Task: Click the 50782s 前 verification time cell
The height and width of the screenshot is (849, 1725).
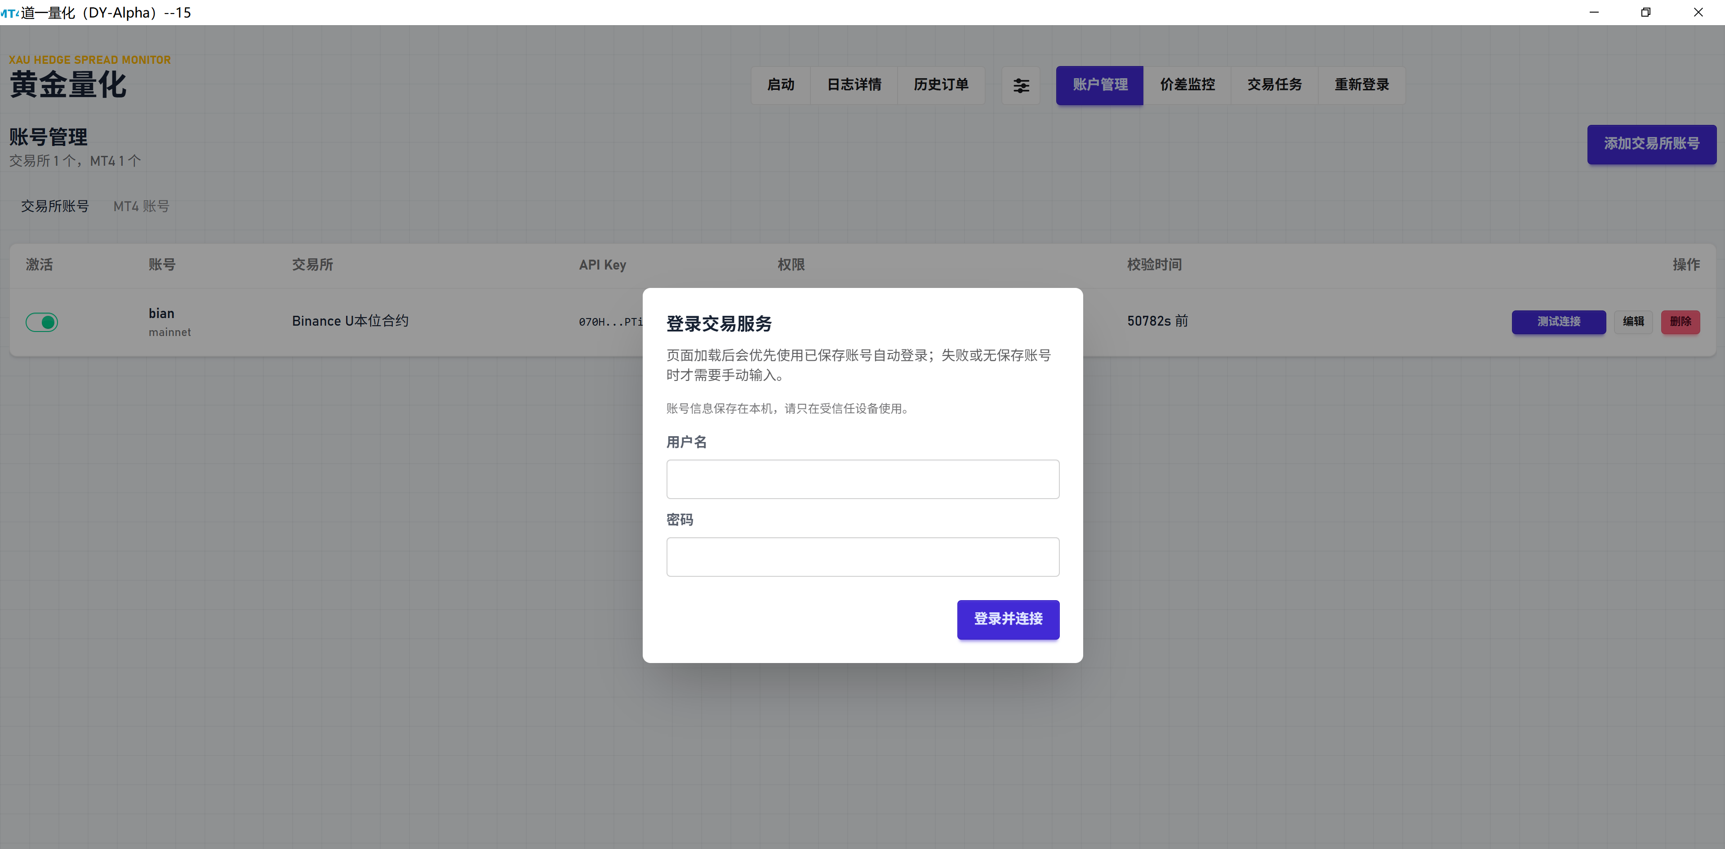Action: 1157,321
